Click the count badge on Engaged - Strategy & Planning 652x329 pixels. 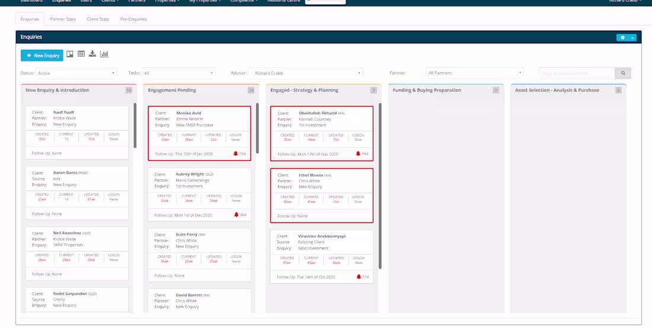pos(373,91)
